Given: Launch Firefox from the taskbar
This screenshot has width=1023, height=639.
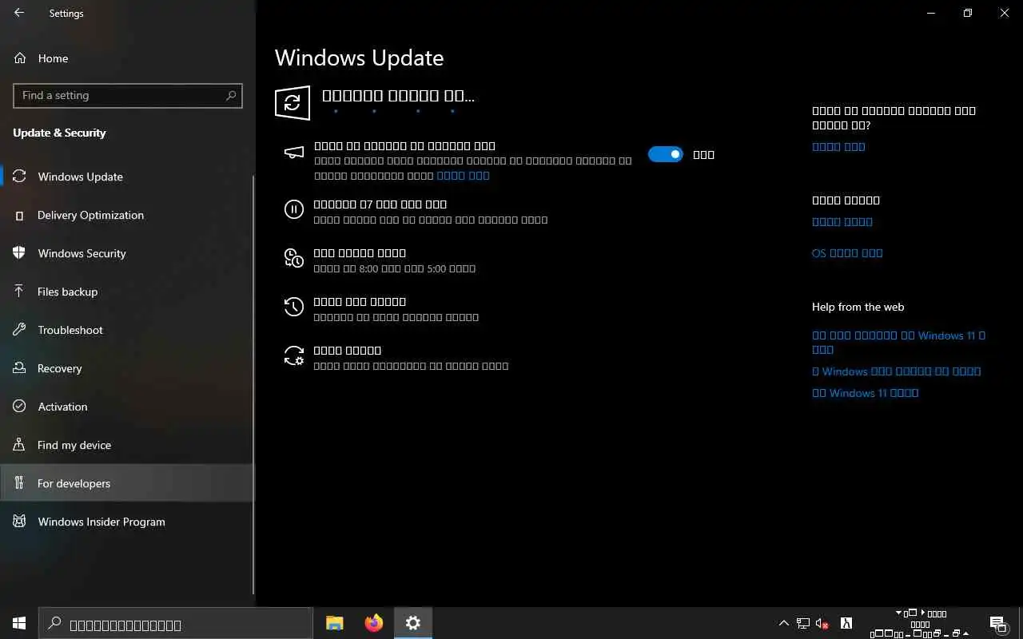Looking at the screenshot, I should [x=374, y=623].
